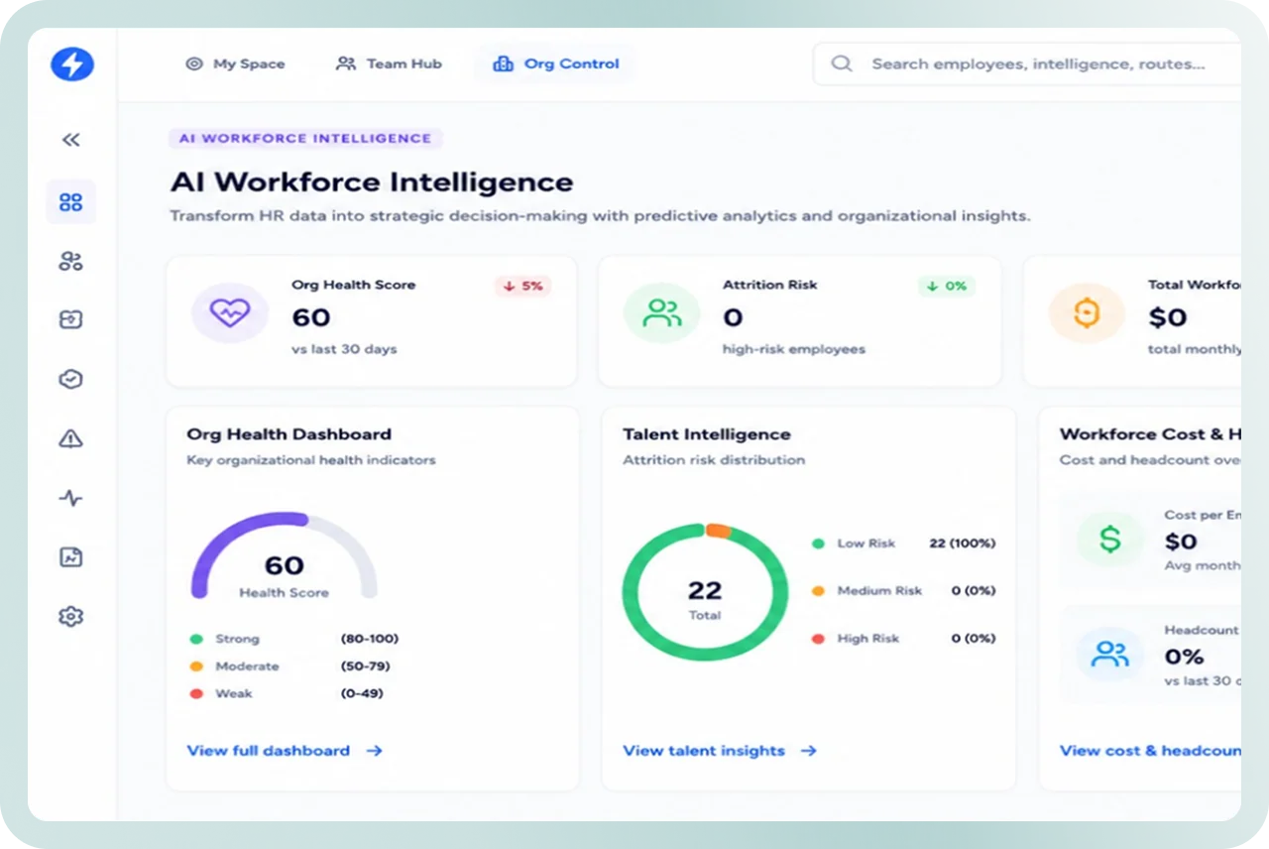The width and height of the screenshot is (1269, 849).
Task: Click the green dollar Cost per Employee icon
Action: (x=1110, y=540)
